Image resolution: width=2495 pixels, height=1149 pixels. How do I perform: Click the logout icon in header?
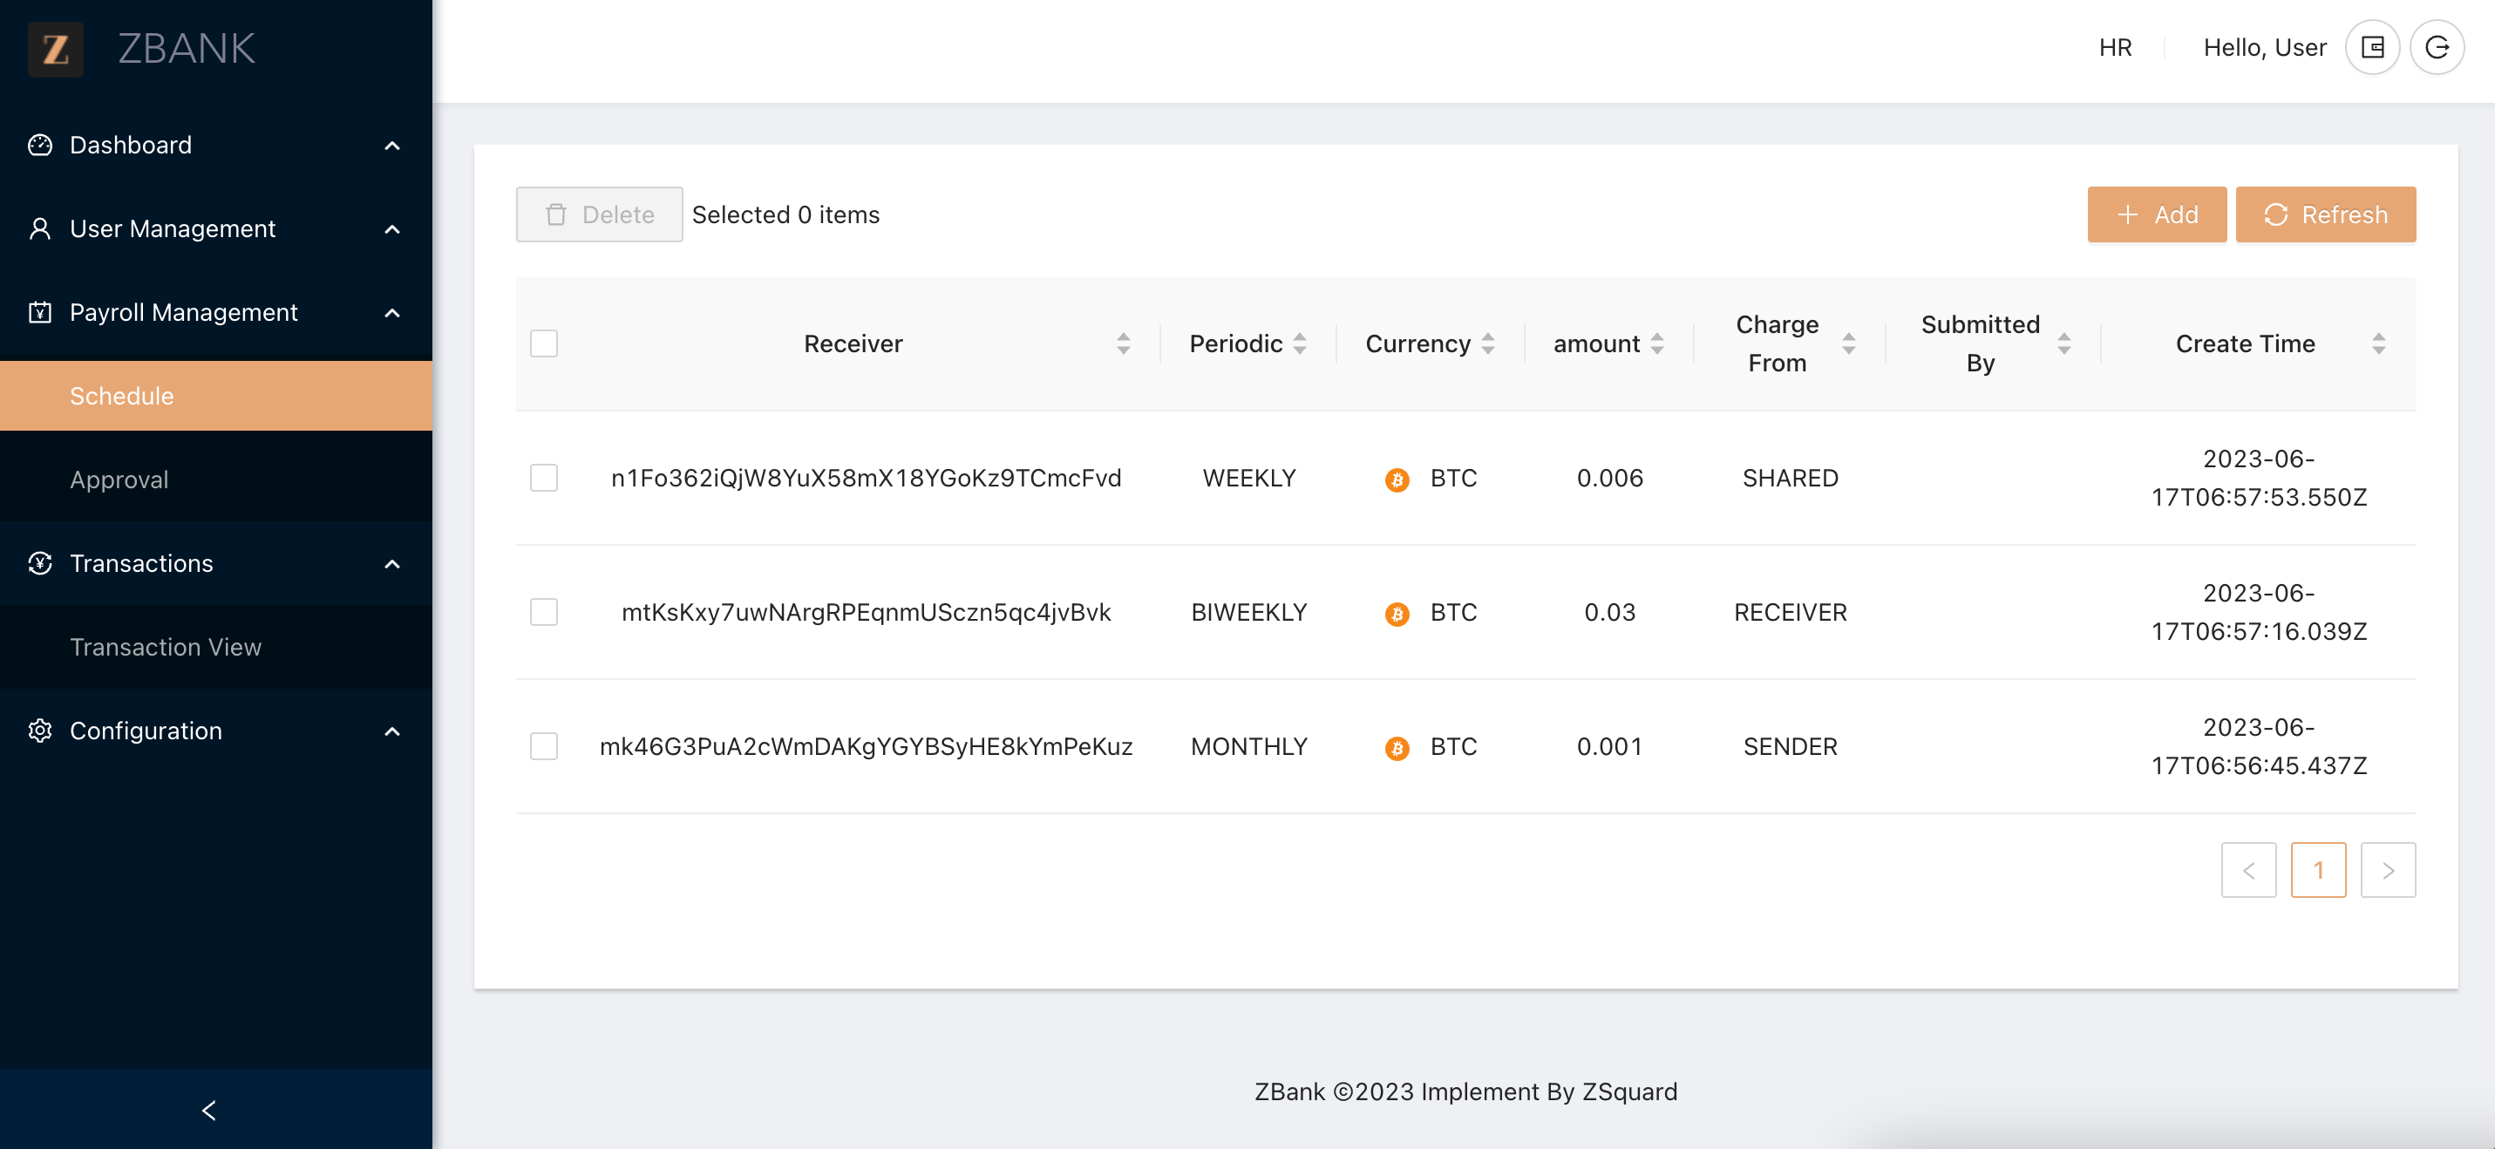click(2437, 47)
